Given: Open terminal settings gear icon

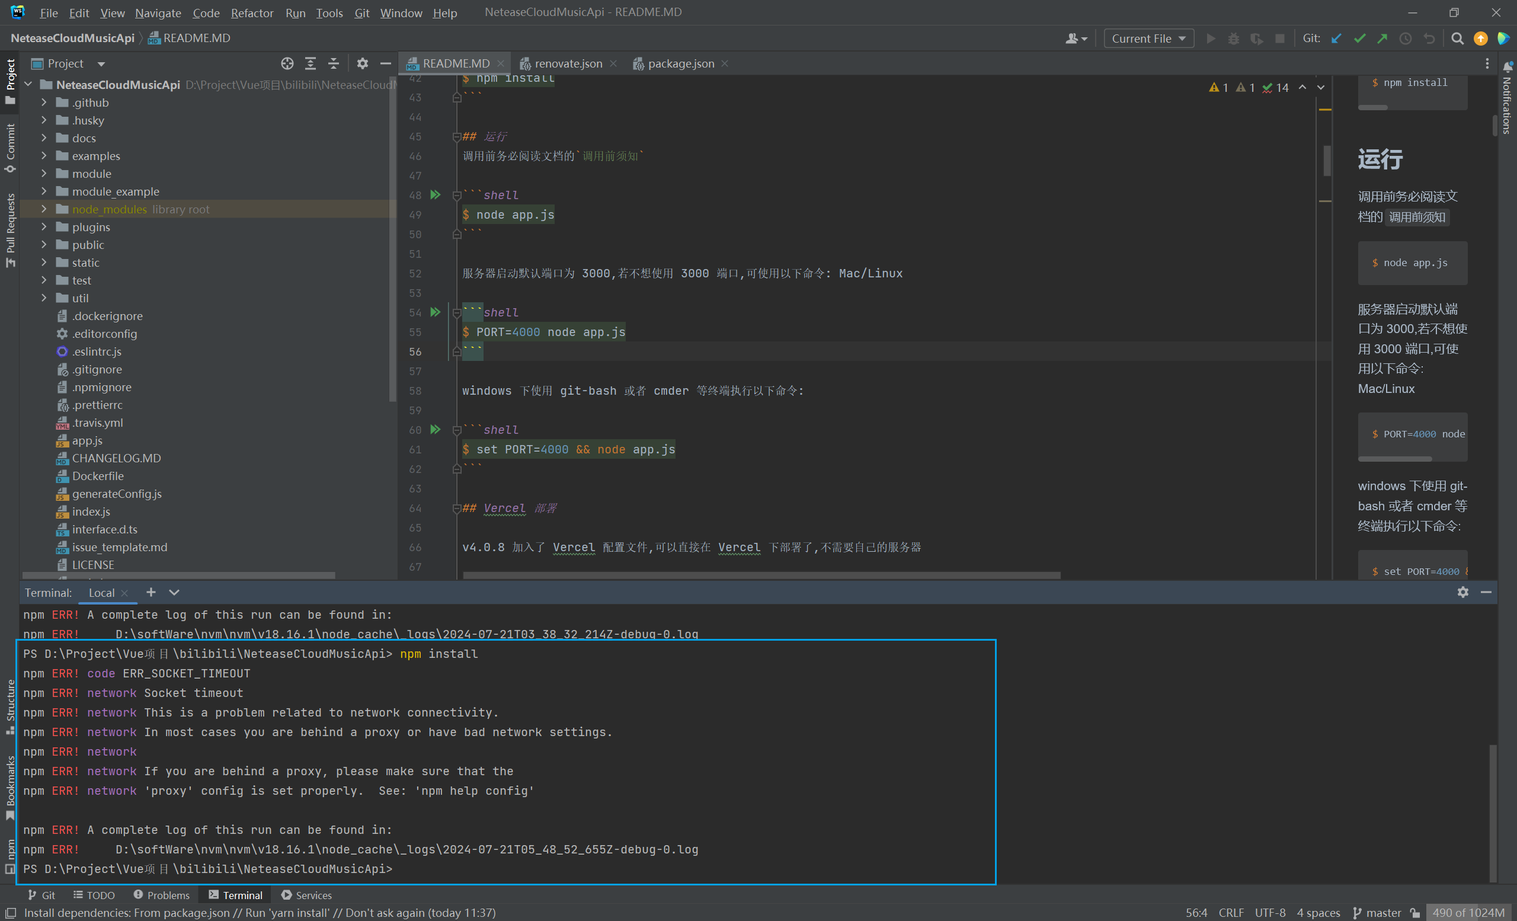Looking at the screenshot, I should [x=1463, y=591].
